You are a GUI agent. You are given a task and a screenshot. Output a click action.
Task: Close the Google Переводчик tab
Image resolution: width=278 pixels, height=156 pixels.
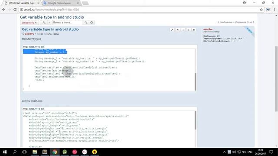tap(78, 3)
